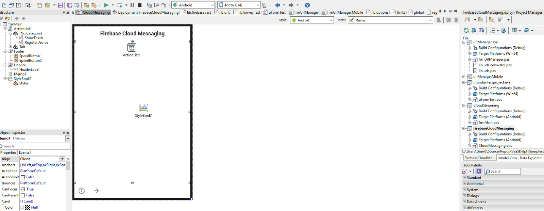This screenshot has width=544, height=211.
Task: Click the device rotate icon beside Moto G
Action: tap(265, 5)
